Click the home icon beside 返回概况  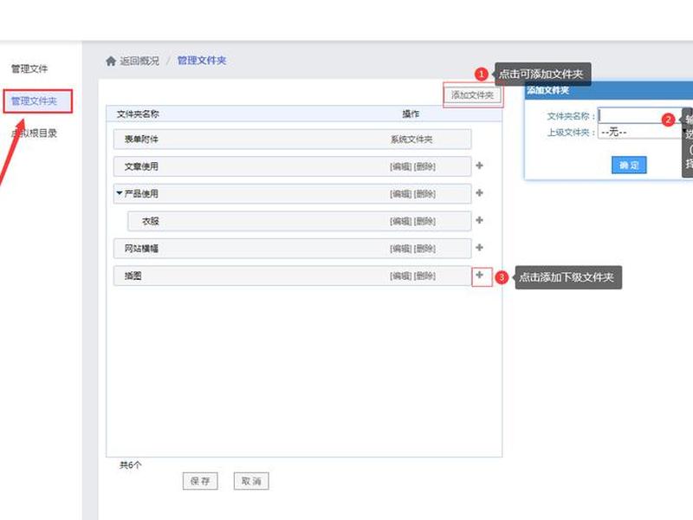pyautogui.click(x=111, y=61)
